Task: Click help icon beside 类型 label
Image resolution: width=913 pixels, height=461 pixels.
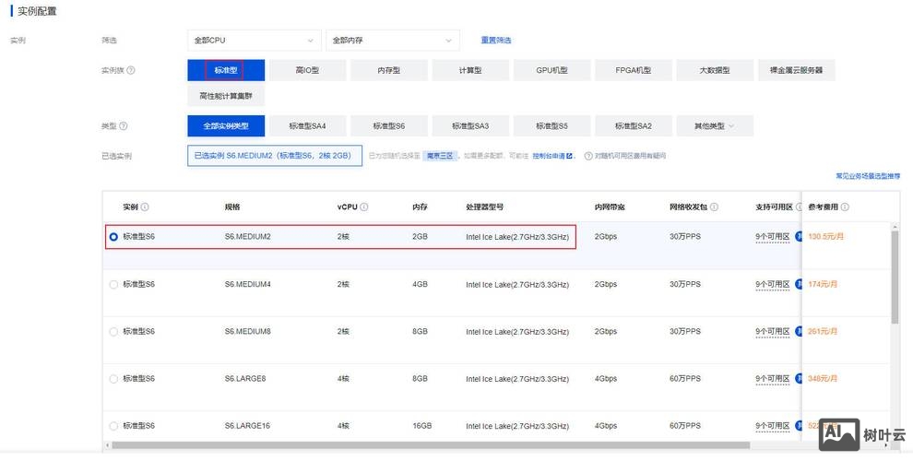Action: (x=124, y=126)
